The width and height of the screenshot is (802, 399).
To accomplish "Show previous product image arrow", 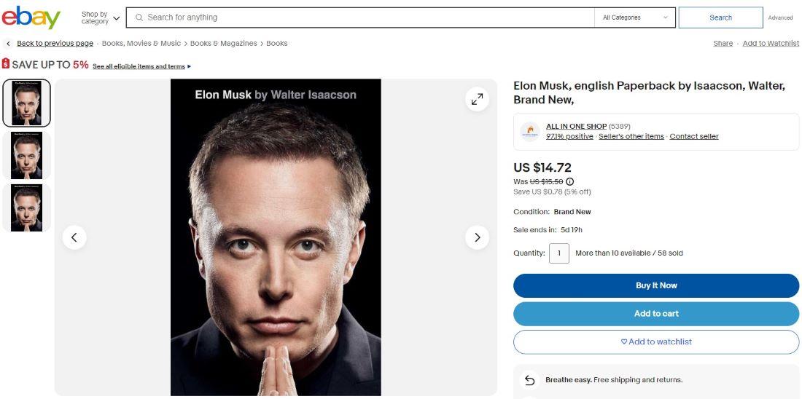I will (74, 237).
